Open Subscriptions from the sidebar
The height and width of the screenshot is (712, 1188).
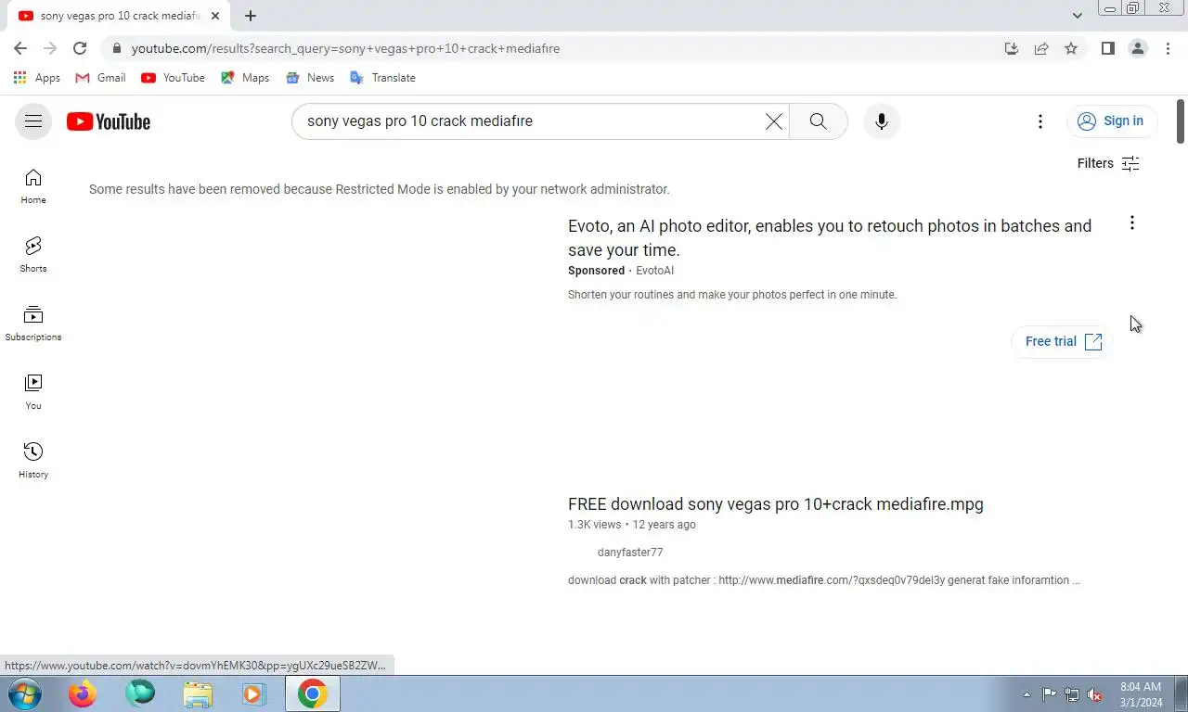coord(33,324)
